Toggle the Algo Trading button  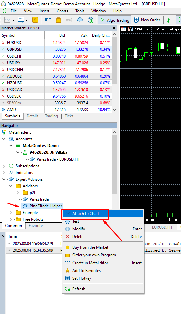[114, 20]
